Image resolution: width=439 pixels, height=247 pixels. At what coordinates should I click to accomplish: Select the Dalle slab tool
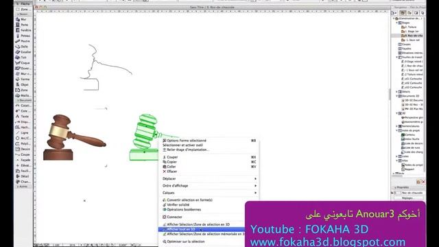23,47
